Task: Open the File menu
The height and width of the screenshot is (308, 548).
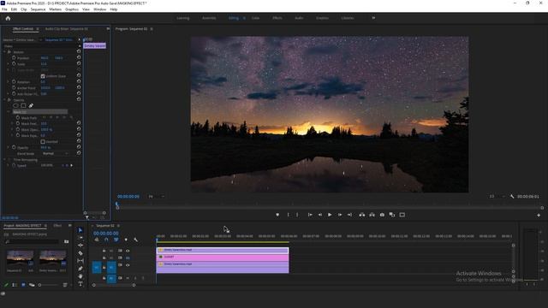Action: pos(4,9)
